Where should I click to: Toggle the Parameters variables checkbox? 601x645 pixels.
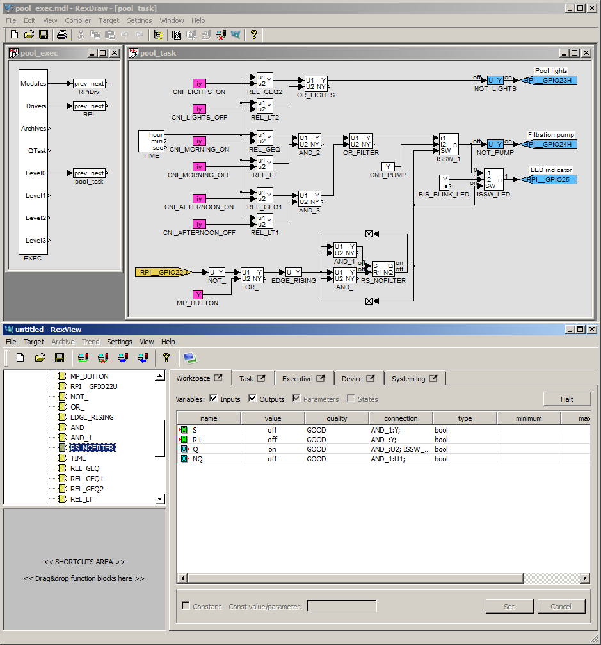(x=296, y=398)
